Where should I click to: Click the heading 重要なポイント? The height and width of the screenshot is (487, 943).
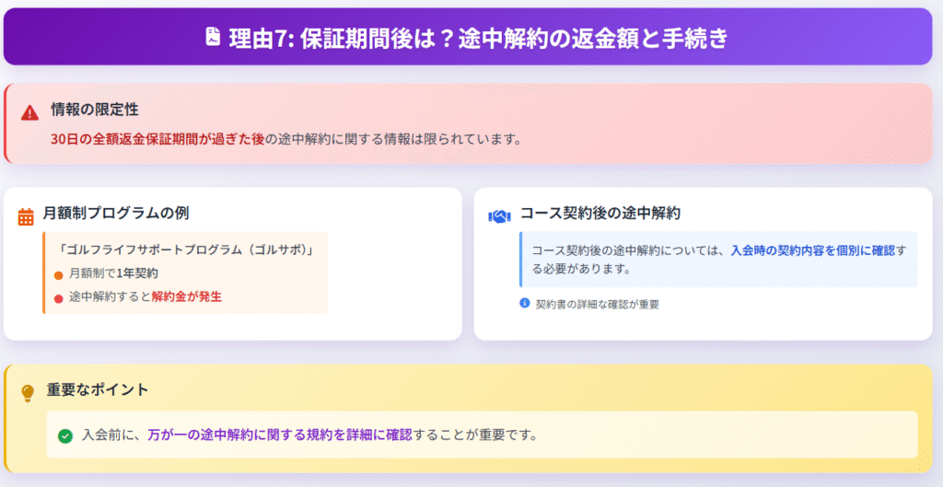[x=98, y=389]
